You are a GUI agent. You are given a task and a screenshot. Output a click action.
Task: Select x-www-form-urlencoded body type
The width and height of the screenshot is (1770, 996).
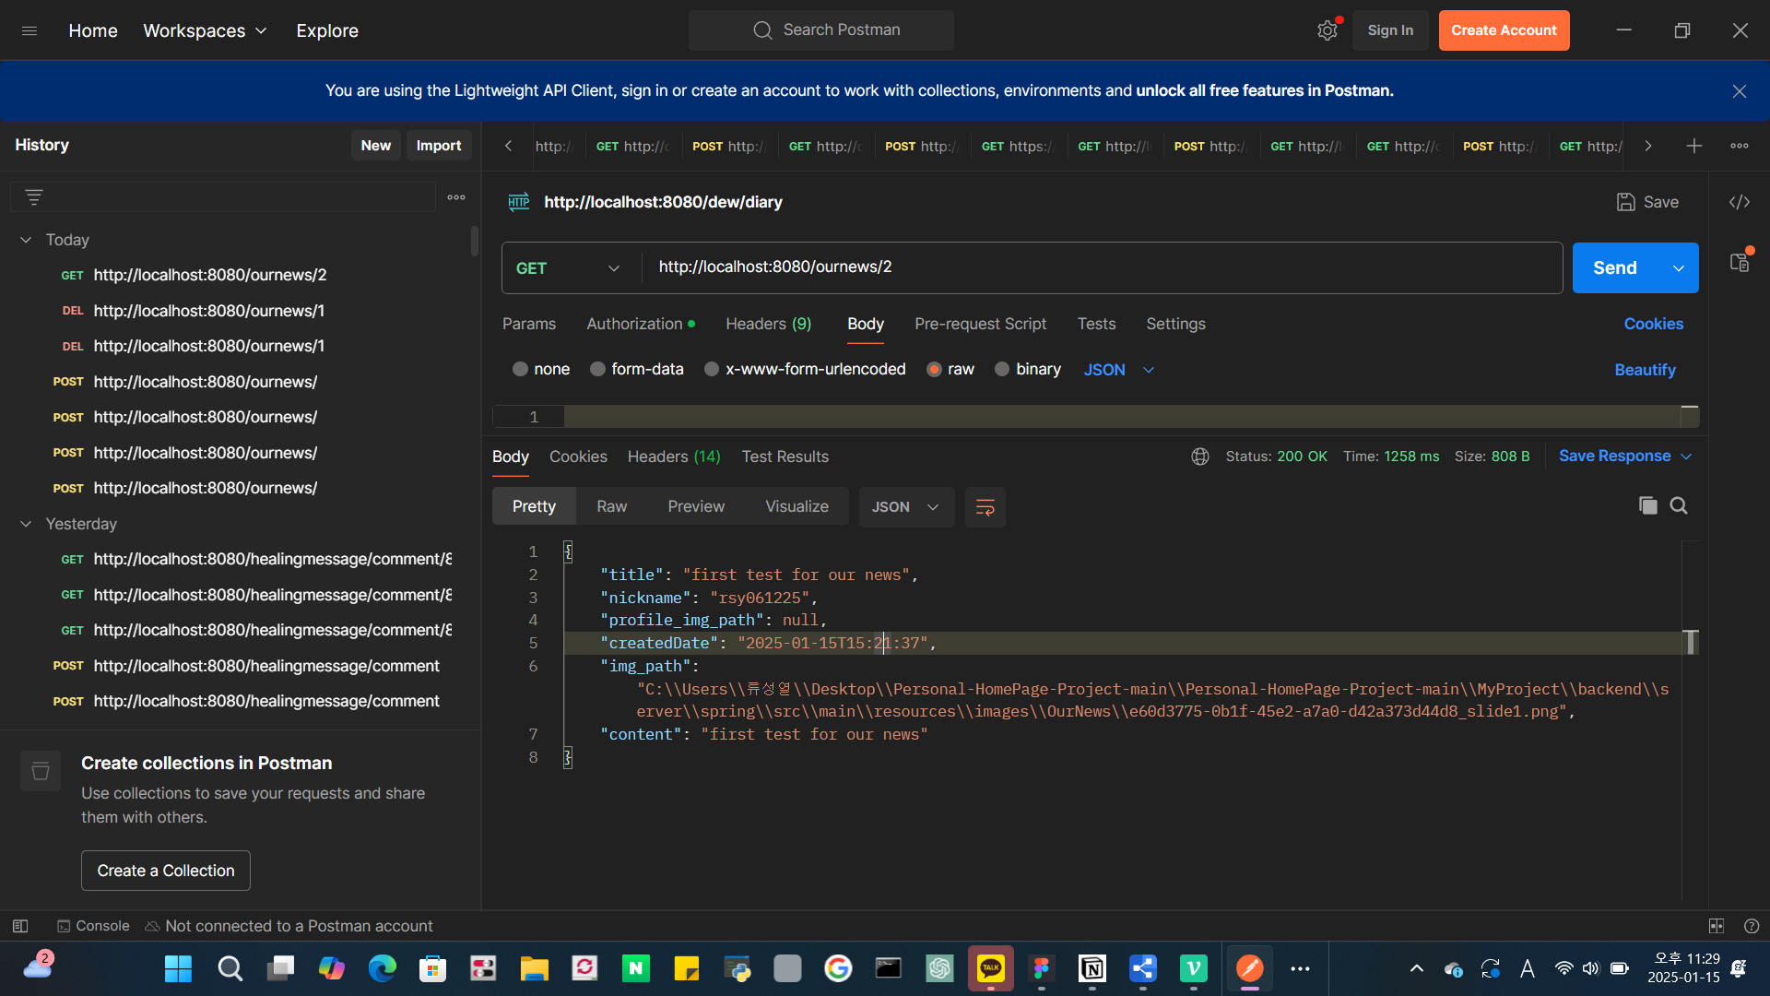[x=712, y=369]
